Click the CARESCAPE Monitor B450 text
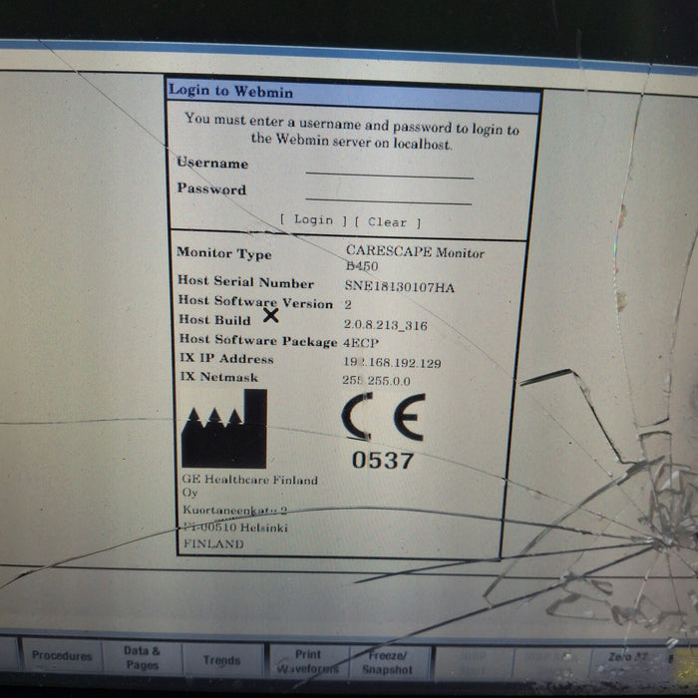Image resolution: width=698 pixels, height=698 pixels. click(x=414, y=258)
